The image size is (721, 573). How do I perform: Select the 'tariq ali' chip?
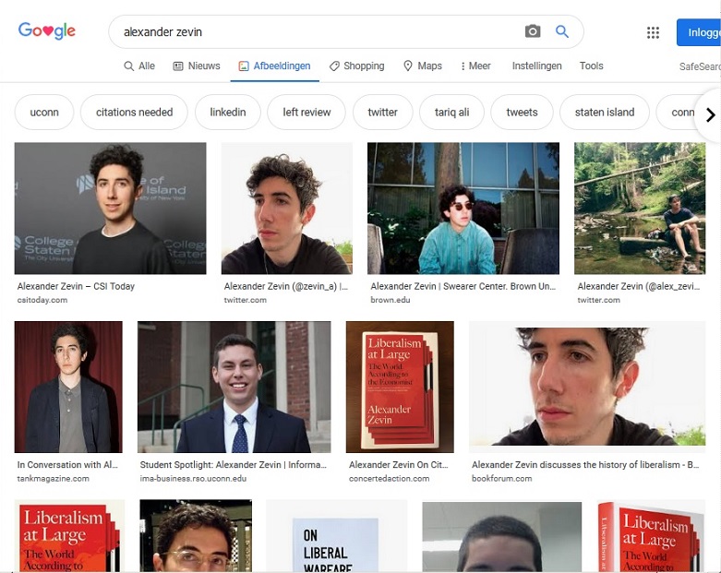tap(451, 113)
